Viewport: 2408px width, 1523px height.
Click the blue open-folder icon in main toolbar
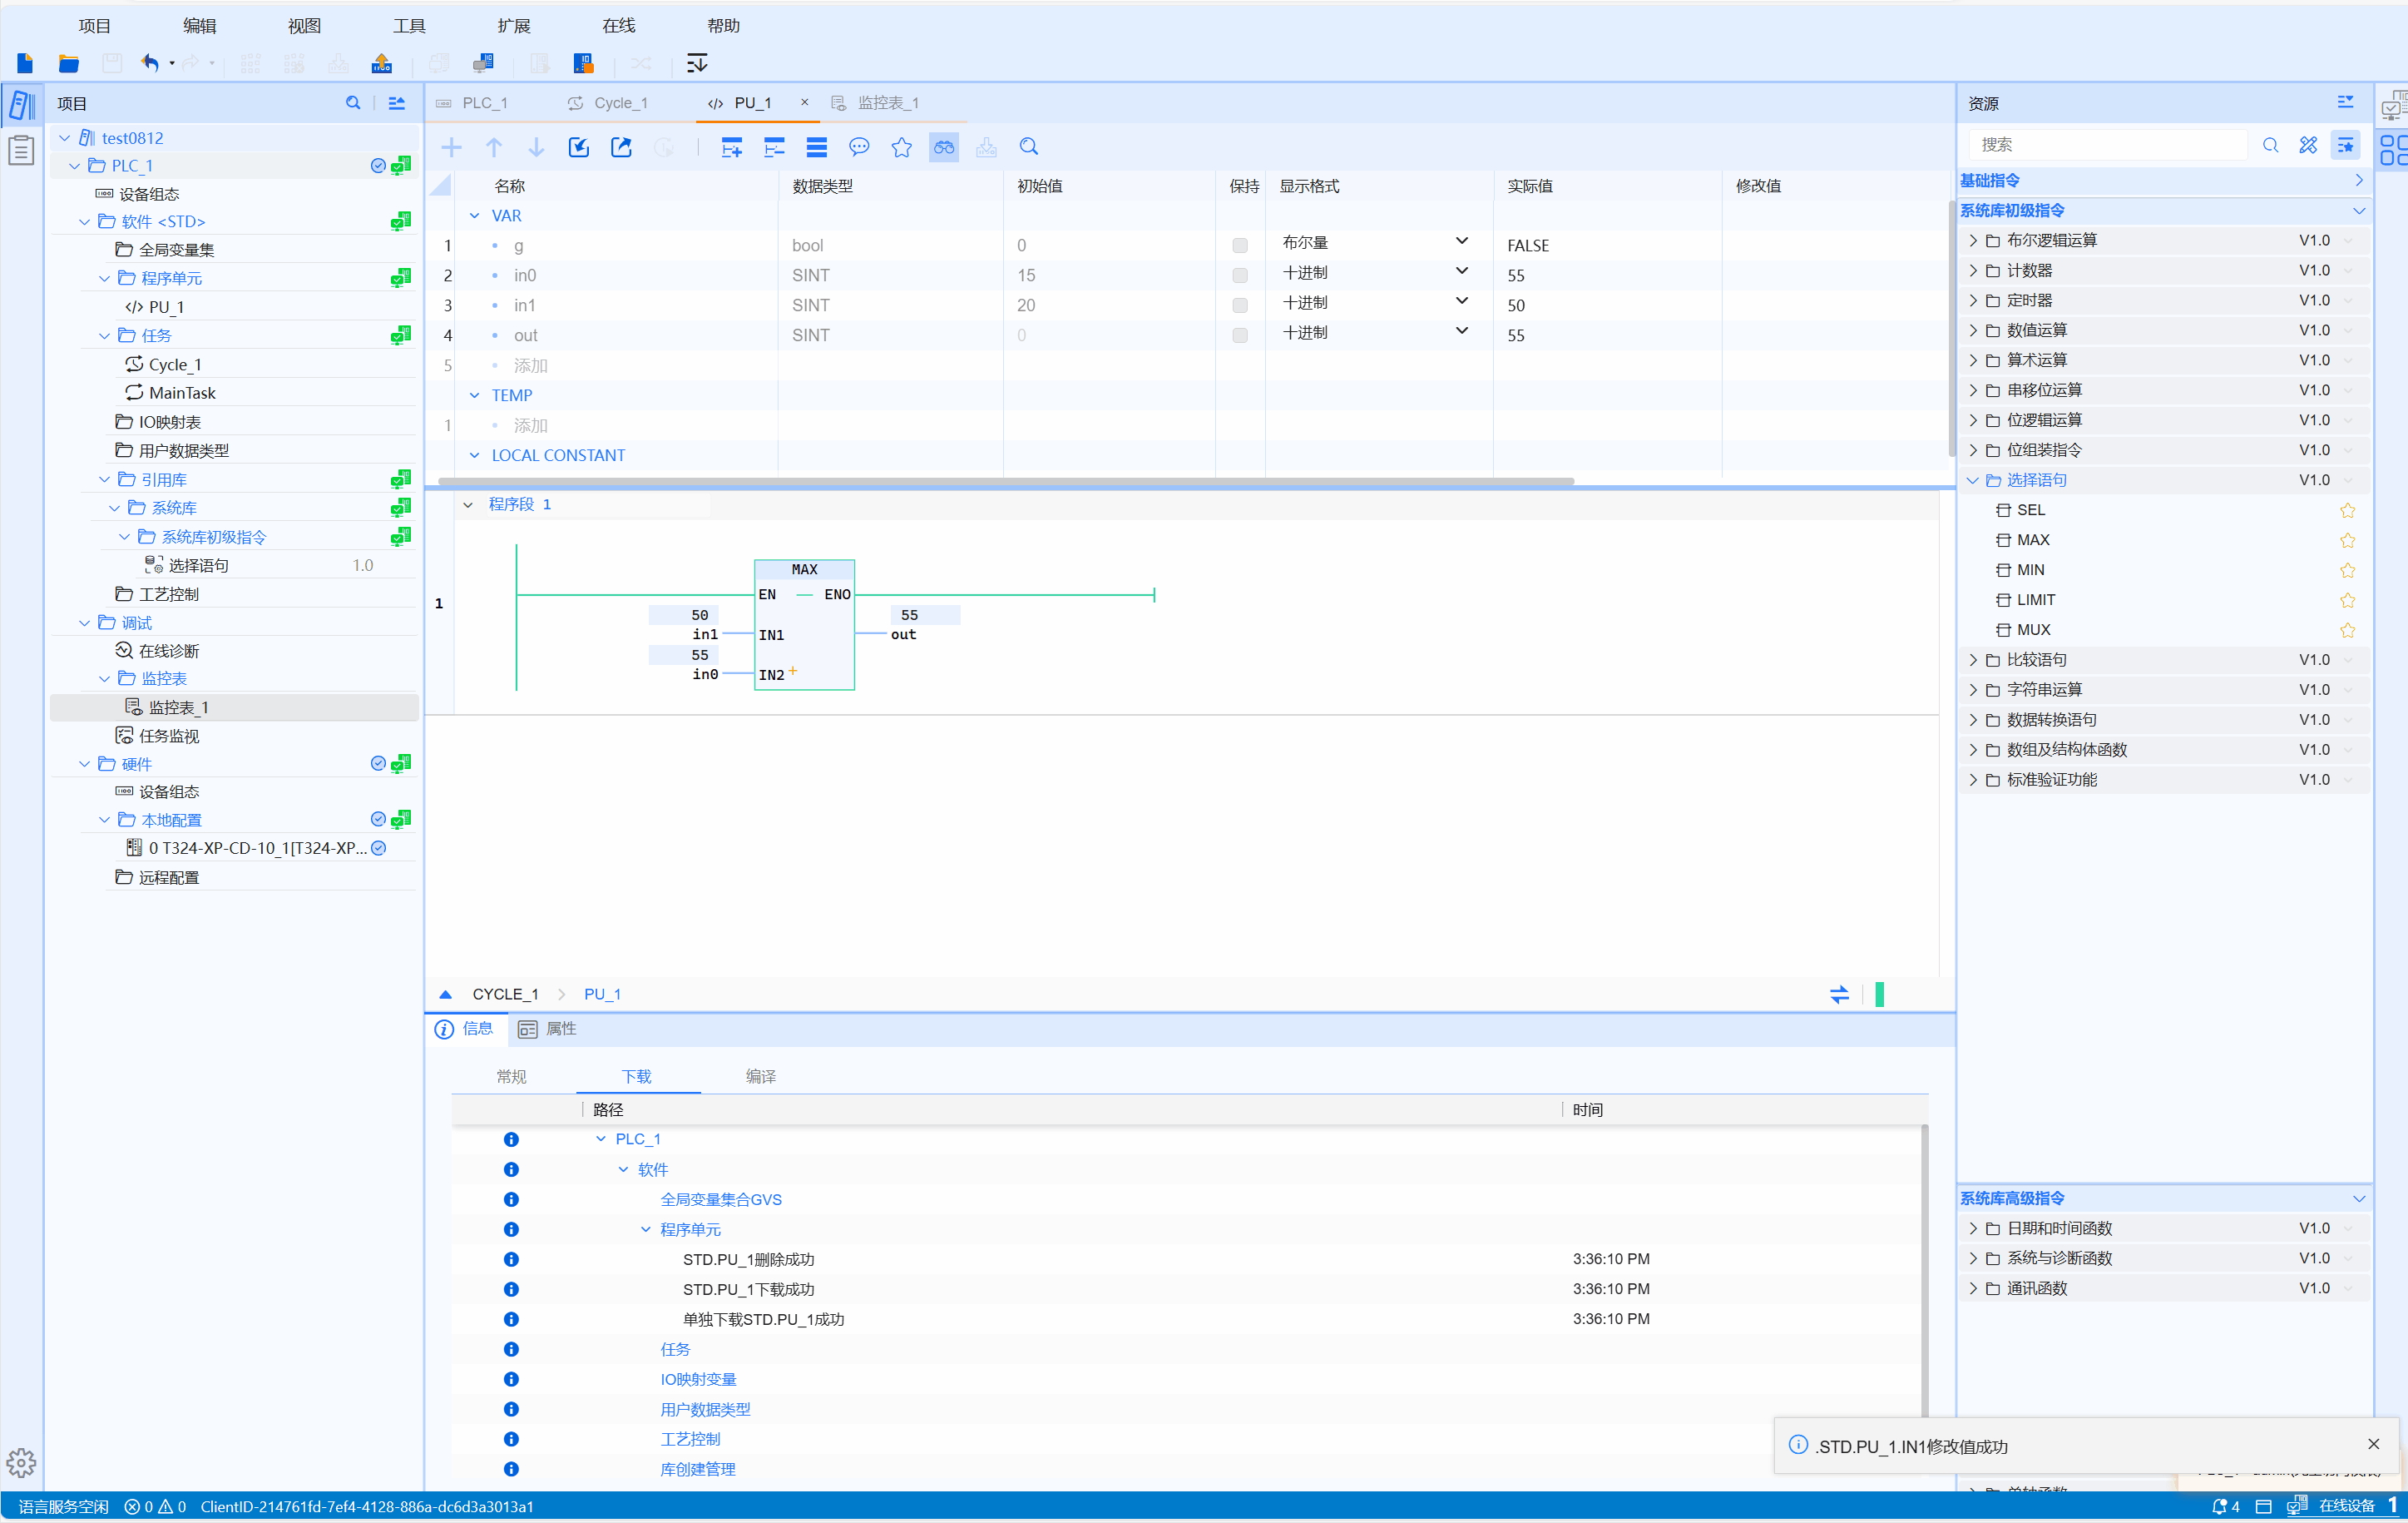(68, 64)
